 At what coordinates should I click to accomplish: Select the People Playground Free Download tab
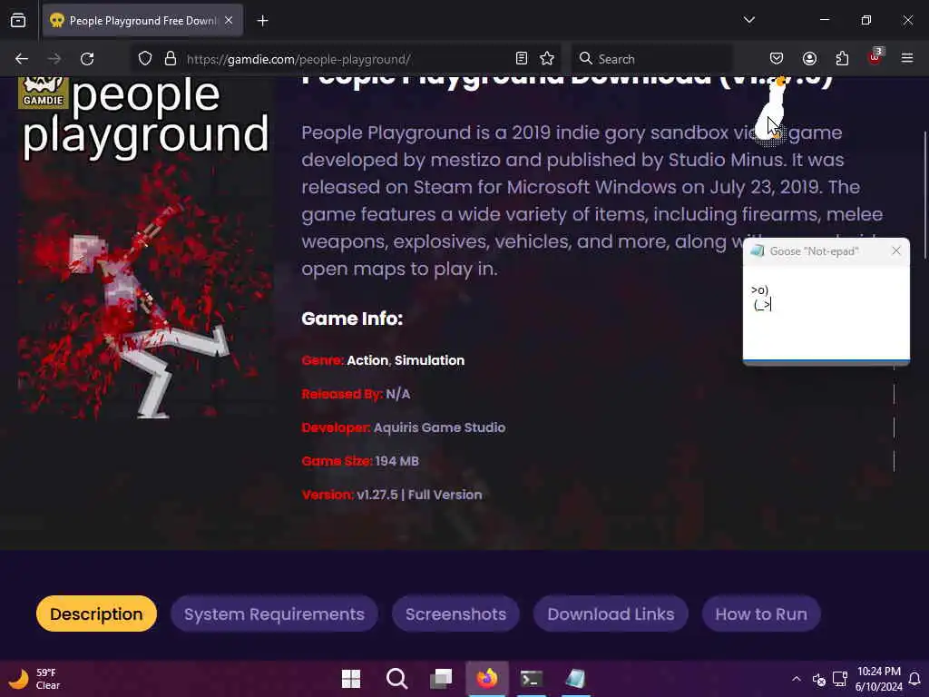coord(142,21)
